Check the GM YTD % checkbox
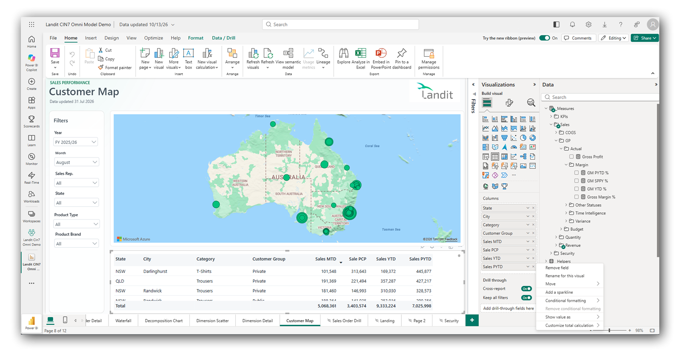This screenshot has width=681, height=358. coord(576,189)
